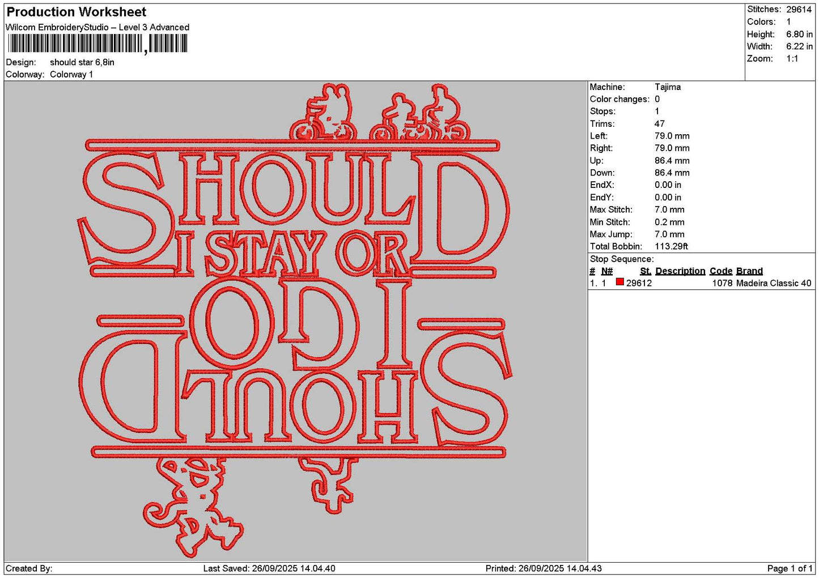Click the 'Production Worksheet' title
The width and height of the screenshot is (819, 578).
pyautogui.click(x=76, y=12)
